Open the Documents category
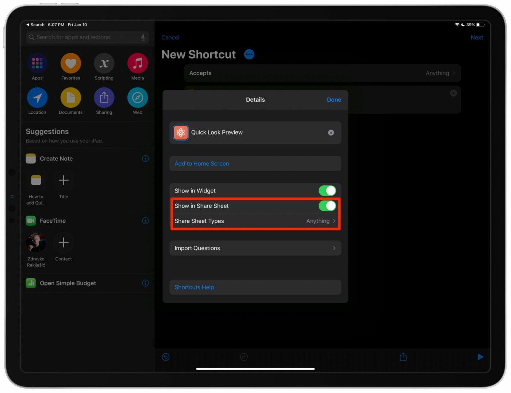This screenshot has width=511, height=393. point(70,98)
